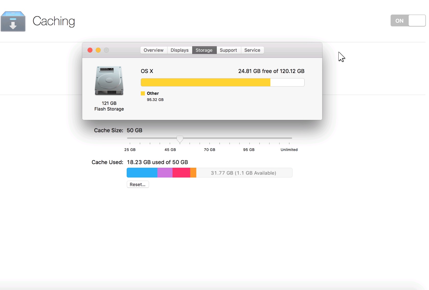Click the Caching page title
The height and width of the screenshot is (290, 429).
click(x=54, y=21)
